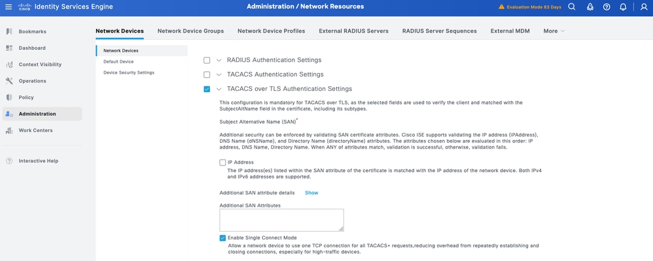Open the More tabs dropdown
653x261 pixels.
(554, 31)
